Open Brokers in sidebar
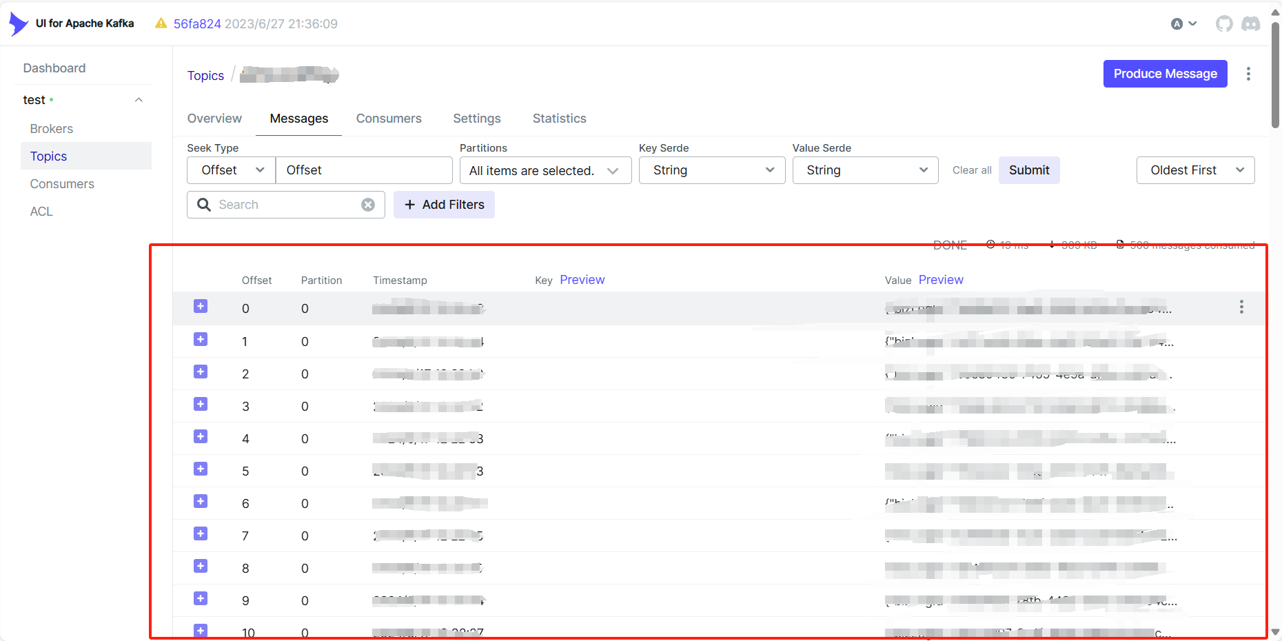1282x641 pixels. coord(52,129)
